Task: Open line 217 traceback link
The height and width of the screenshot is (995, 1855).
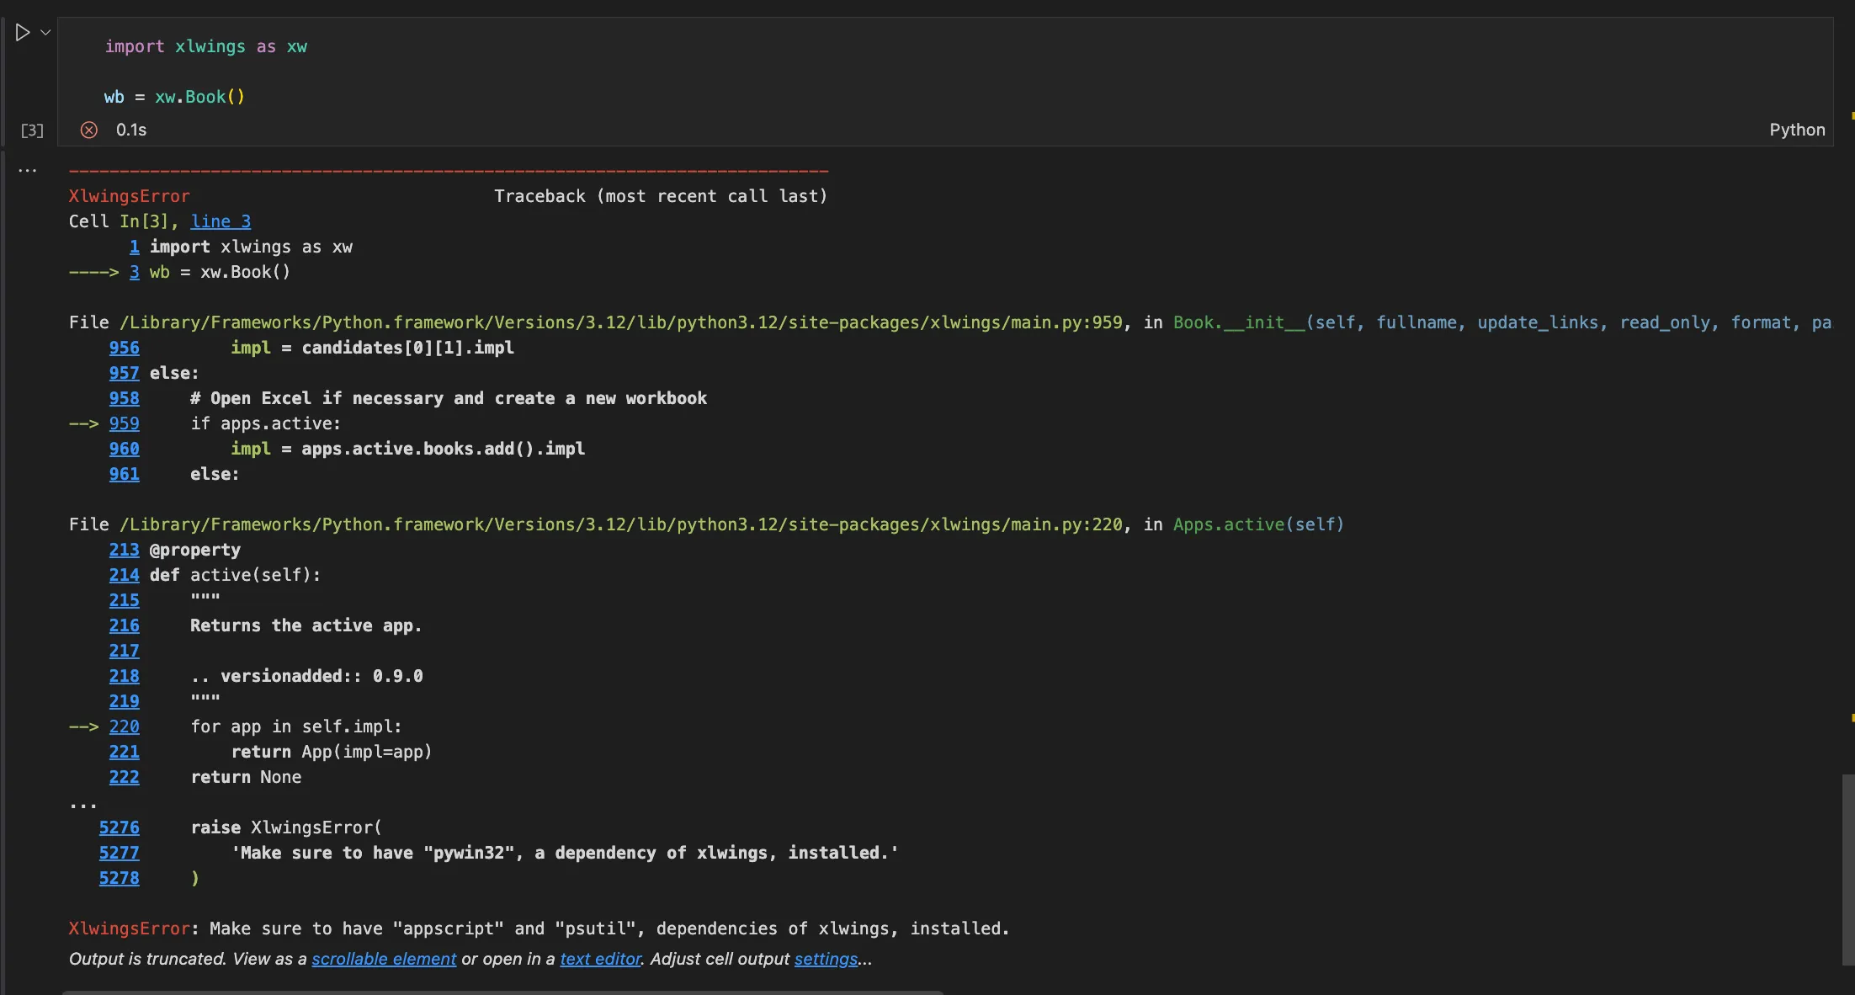Action: [x=125, y=651]
